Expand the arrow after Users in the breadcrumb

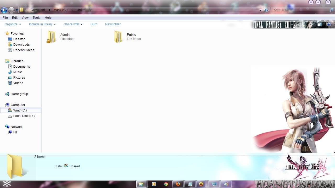pos(90,10)
